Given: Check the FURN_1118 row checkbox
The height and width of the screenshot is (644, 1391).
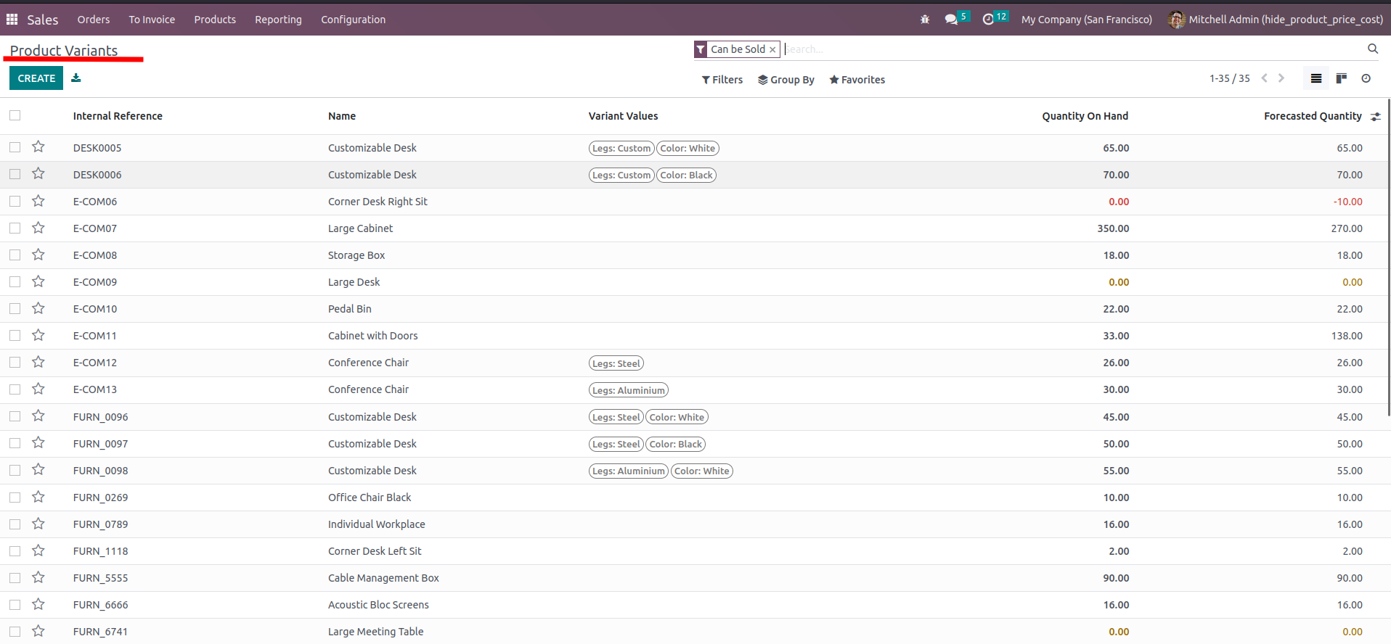Looking at the screenshot, I should click(x=15, y=550).
